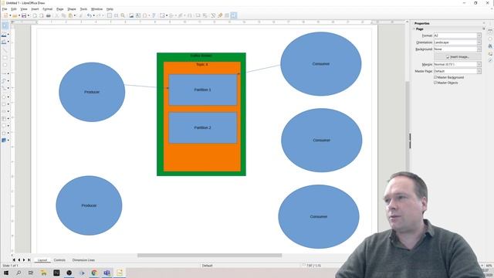Click the taskbar Search icon

pos(19,273)
